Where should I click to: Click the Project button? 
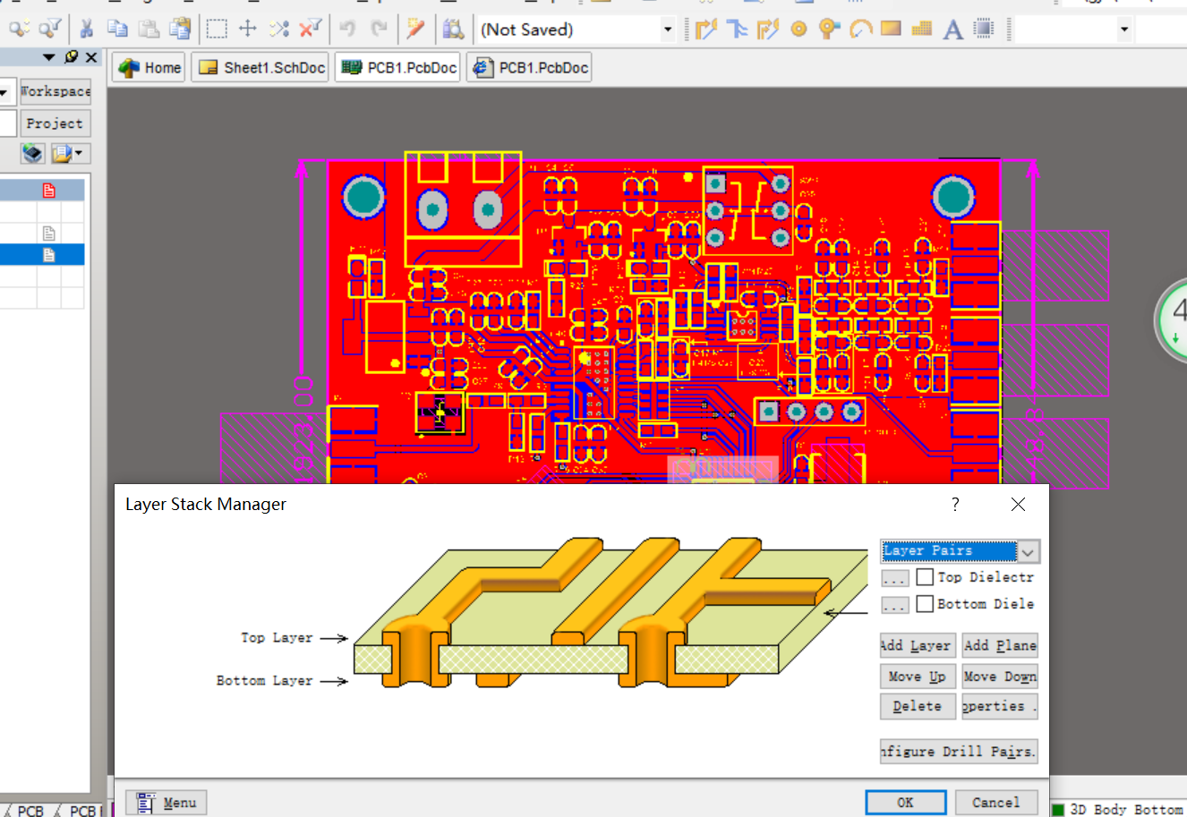(x=55, y=123)
